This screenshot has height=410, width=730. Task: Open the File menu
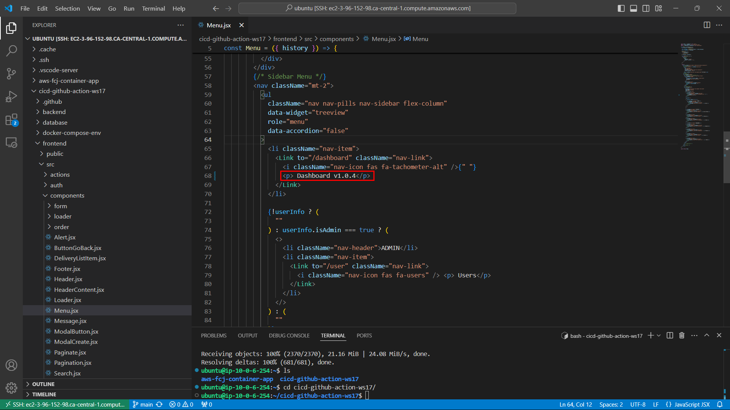(25, 8)
